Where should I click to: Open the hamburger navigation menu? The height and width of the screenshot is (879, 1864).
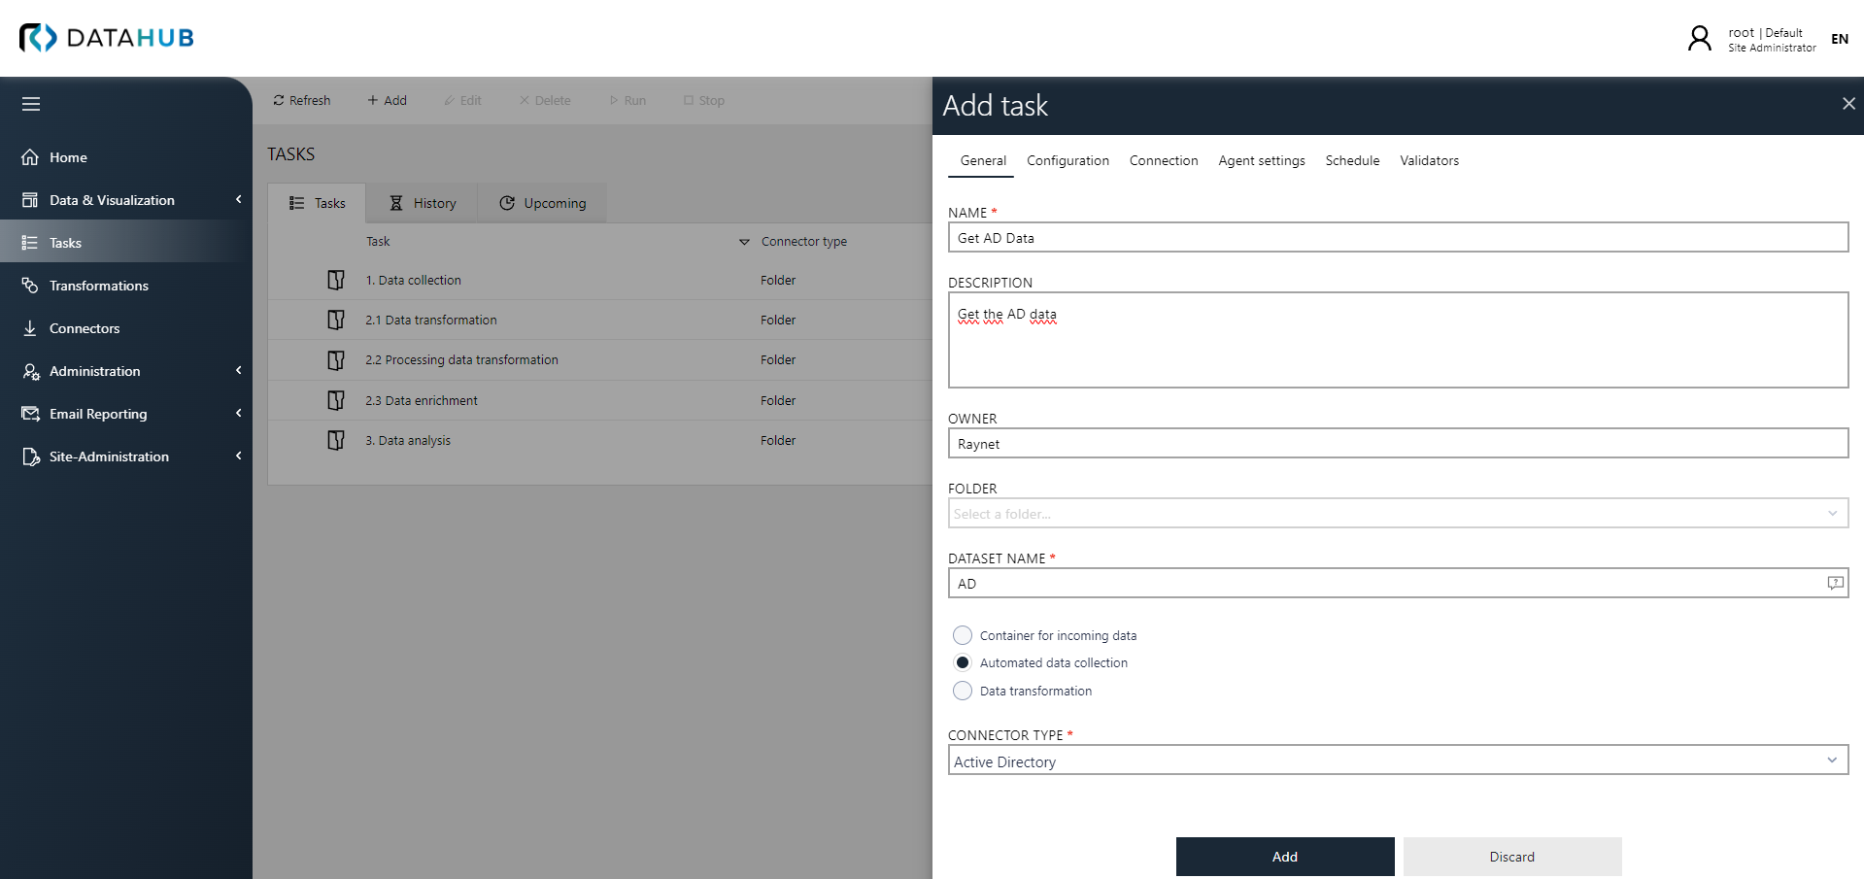point(30,104)
